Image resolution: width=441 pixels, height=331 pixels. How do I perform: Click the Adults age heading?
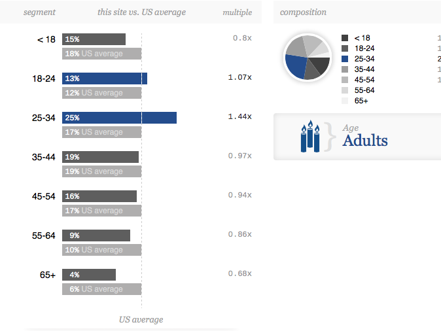(365, 140)
